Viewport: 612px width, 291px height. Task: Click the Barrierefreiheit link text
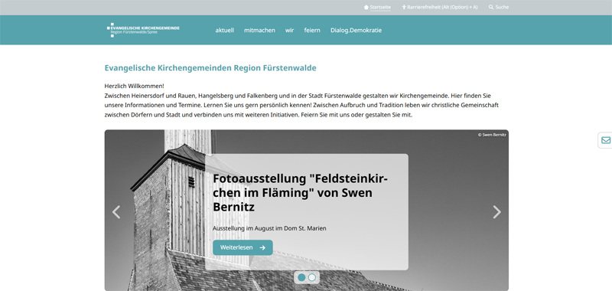[442, 7]
